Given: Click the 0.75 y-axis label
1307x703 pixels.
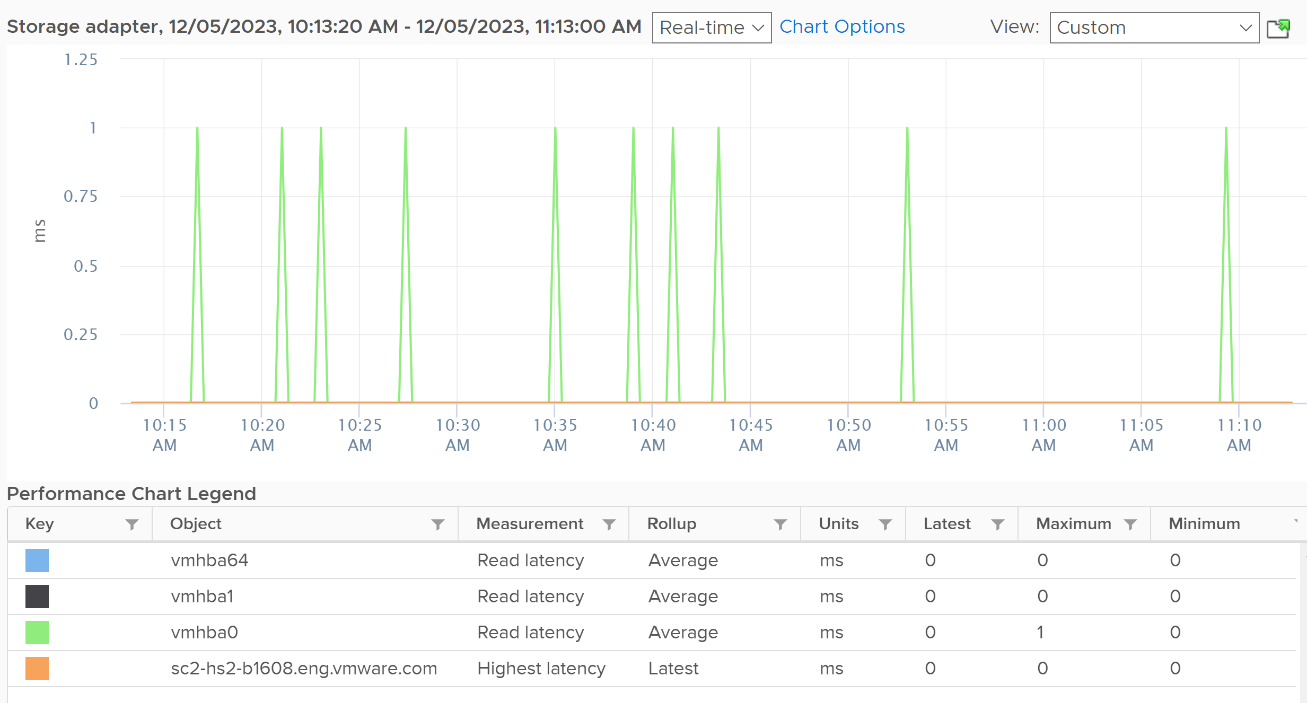Looking at the screenshot, I should 81,197.
